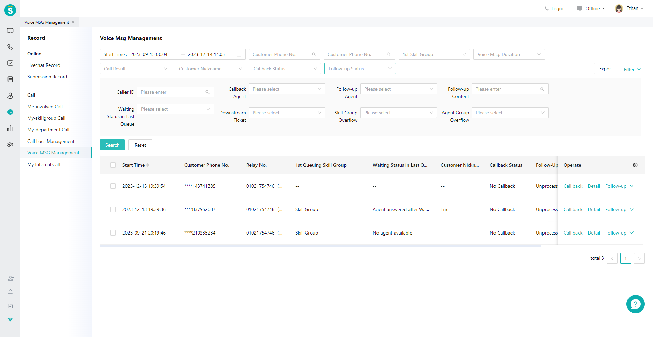Sort by Start Time column arrows
Image resolution: width=653 pixels, height=337 pixels.
click(x=148, y=165)
